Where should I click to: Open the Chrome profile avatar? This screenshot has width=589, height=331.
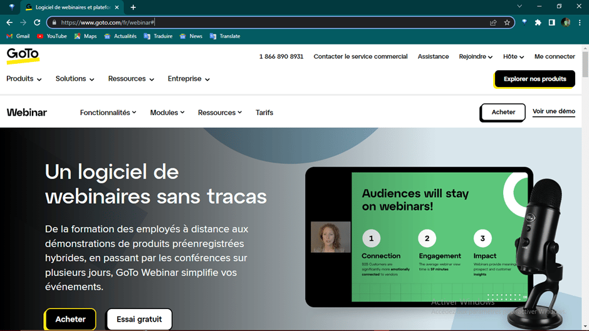tap(566, 23)
